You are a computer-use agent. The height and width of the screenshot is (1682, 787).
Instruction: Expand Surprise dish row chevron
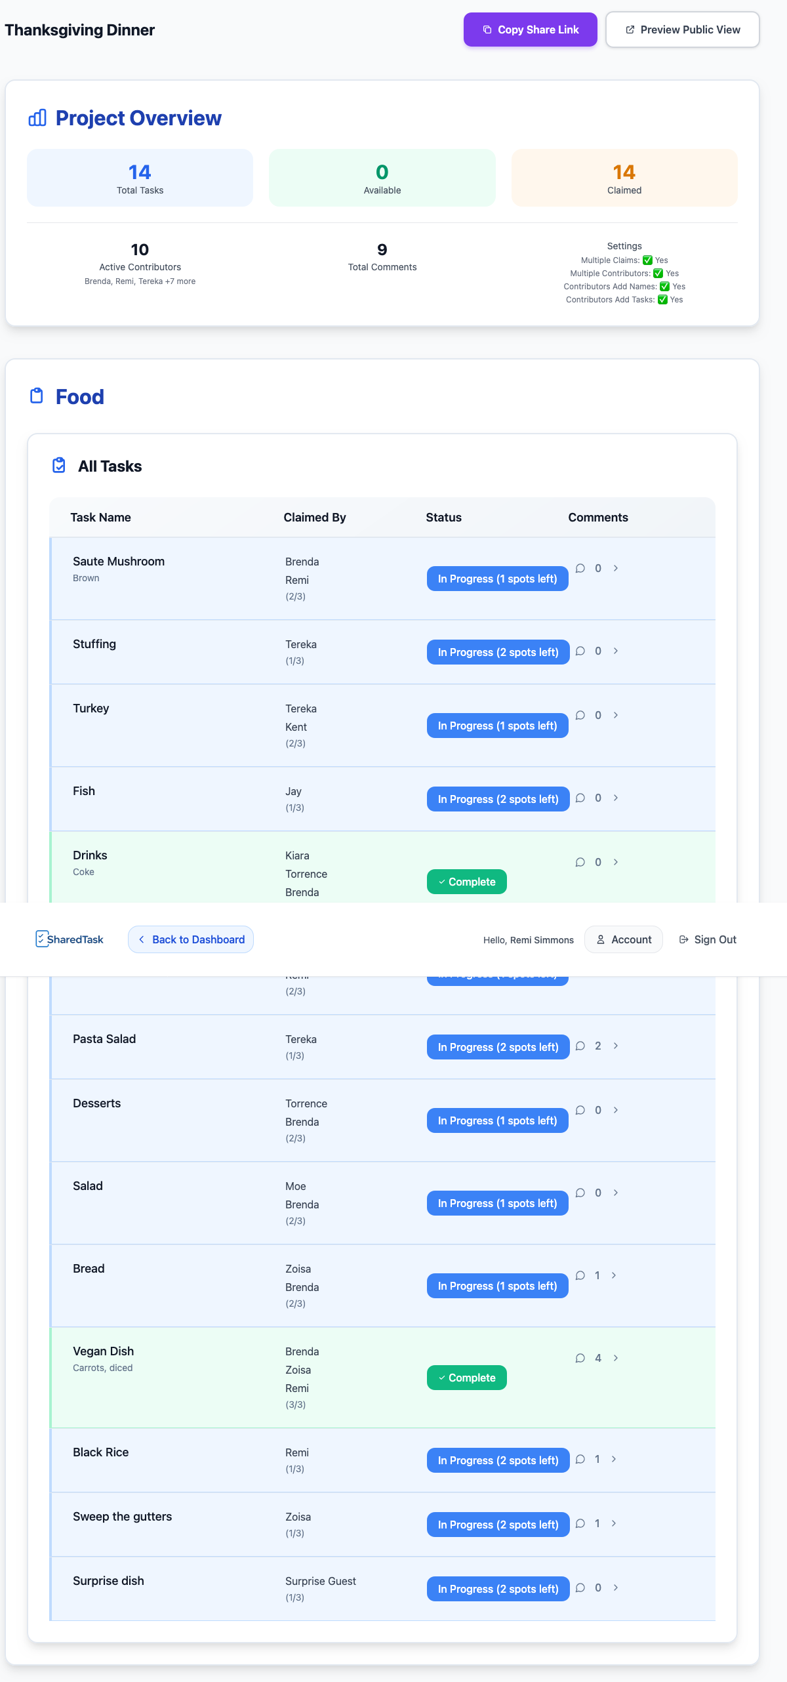tap(616, 1588)
